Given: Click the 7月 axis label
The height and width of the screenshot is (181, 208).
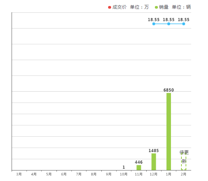Looking at the screenshot, I should point(79,174).
